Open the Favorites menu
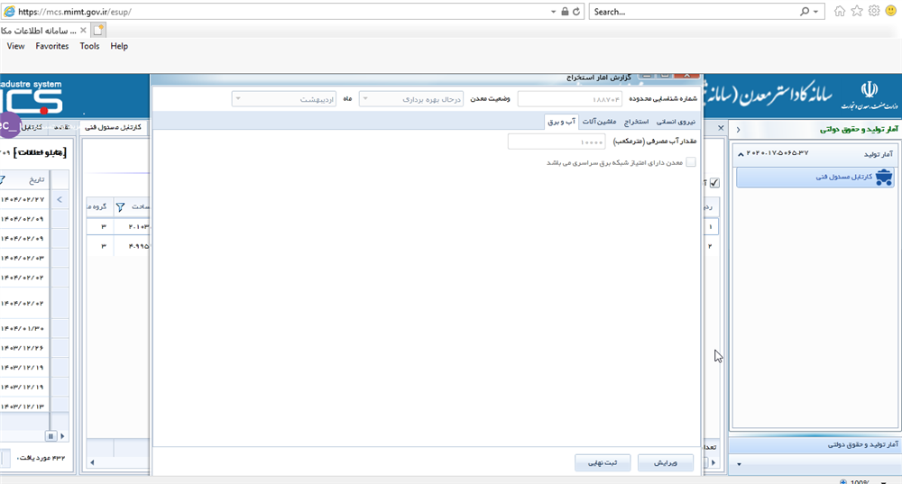This screenshot has height=484, width=902. [51, 46]
